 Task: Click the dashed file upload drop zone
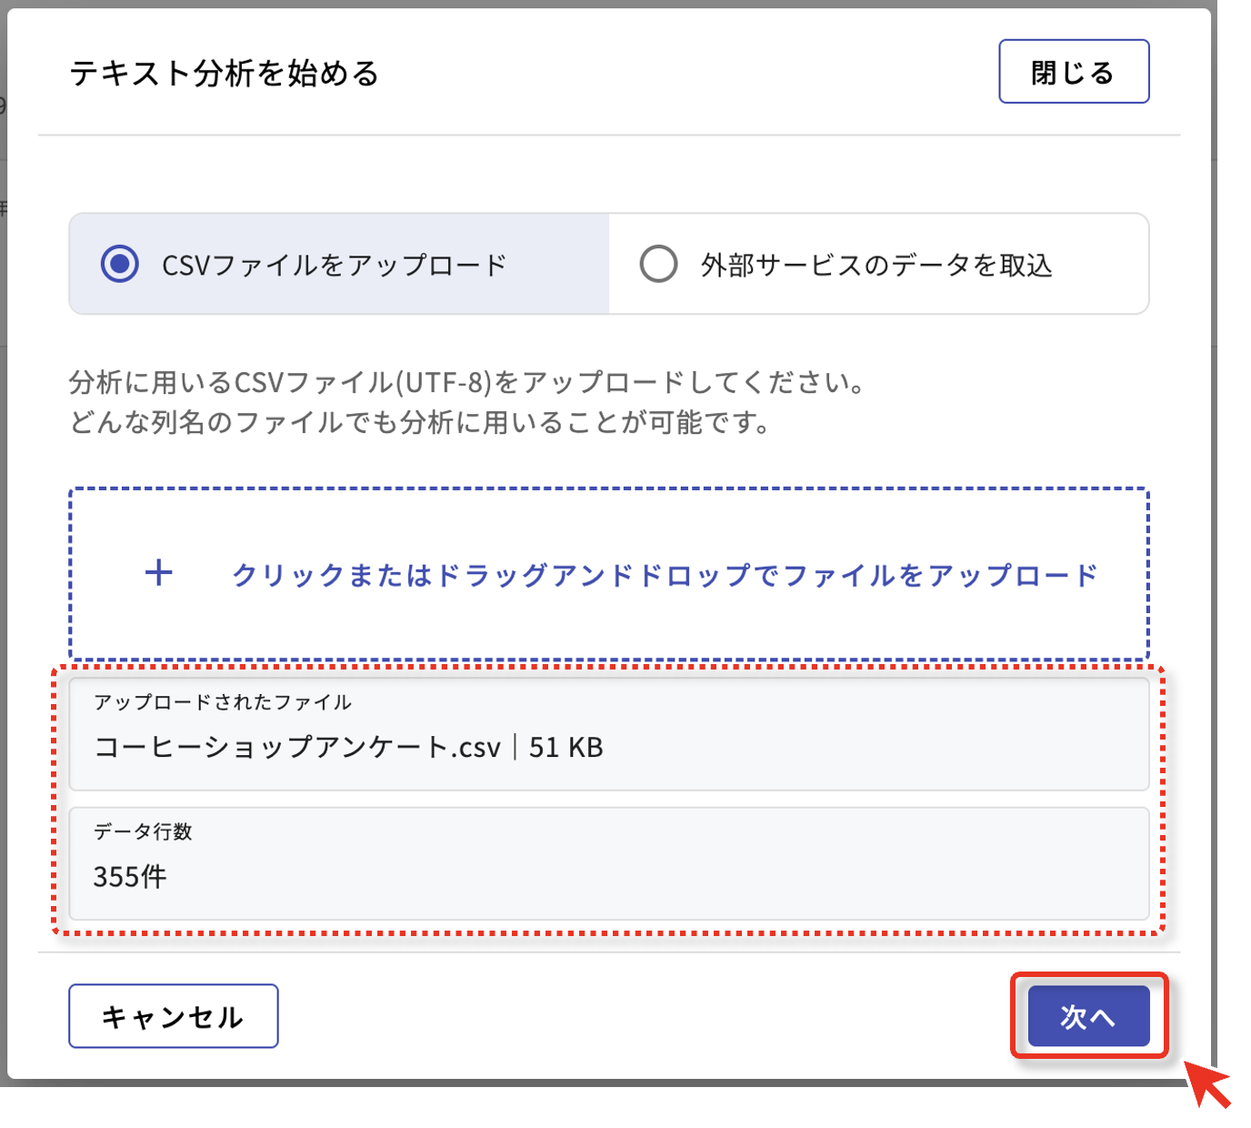(609, 573)
